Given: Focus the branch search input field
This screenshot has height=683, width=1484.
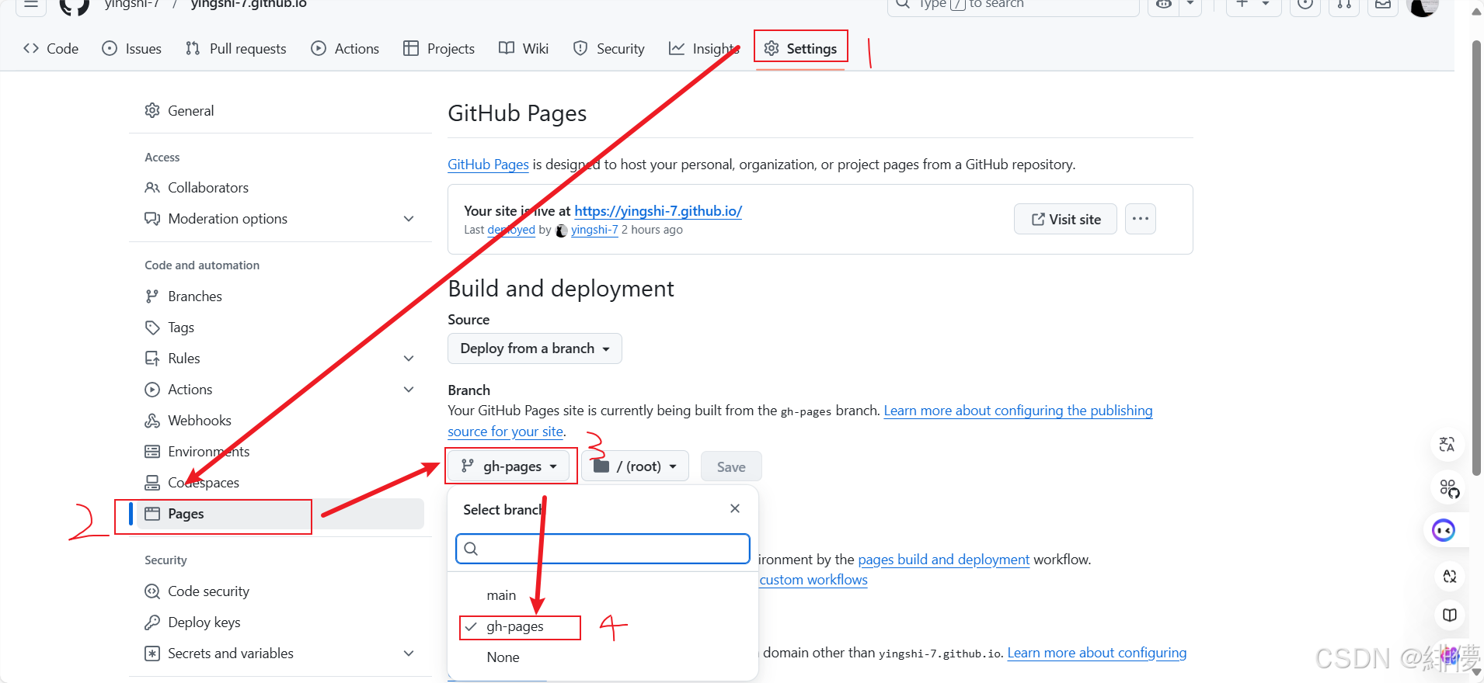Looking at the screenshot, I should point(603,549).
